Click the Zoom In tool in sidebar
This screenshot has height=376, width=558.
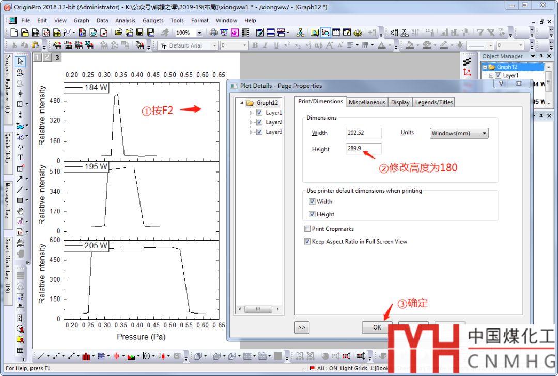tap(20, 72)
